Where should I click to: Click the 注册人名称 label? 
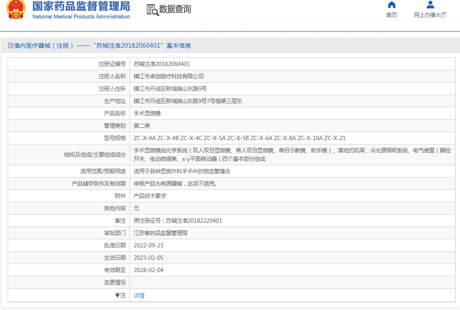pyautogui.click(x=112, y=76)
